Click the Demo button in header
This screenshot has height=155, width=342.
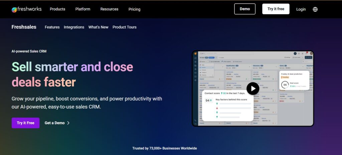245,9
